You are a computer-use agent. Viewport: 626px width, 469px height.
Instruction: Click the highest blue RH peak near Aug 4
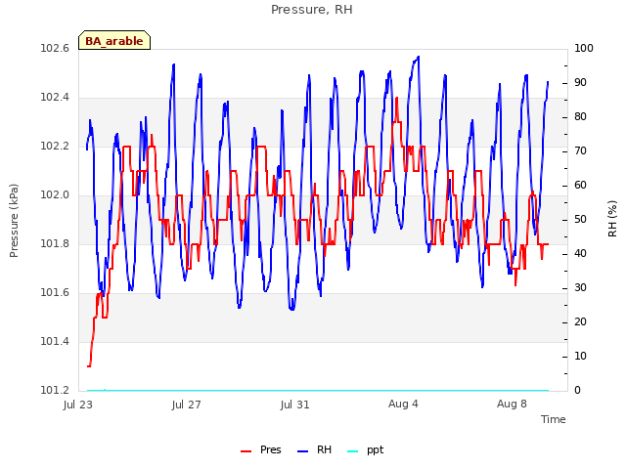pyautogui.click(x=418, y=57)
